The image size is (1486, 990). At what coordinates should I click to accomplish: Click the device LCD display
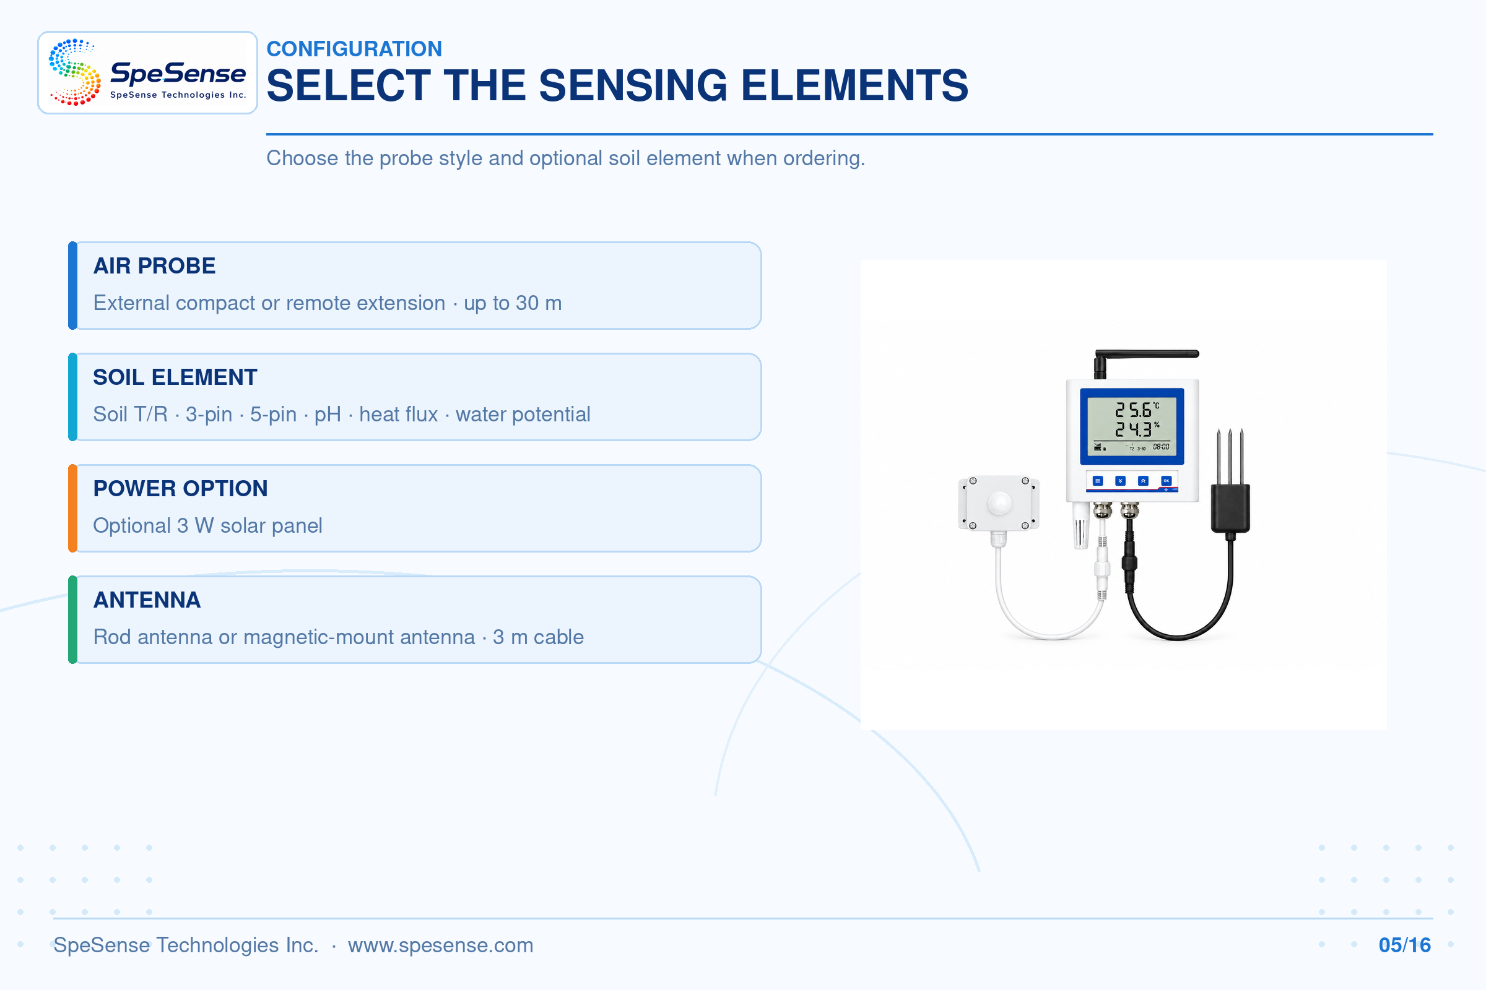point(1132,426)
